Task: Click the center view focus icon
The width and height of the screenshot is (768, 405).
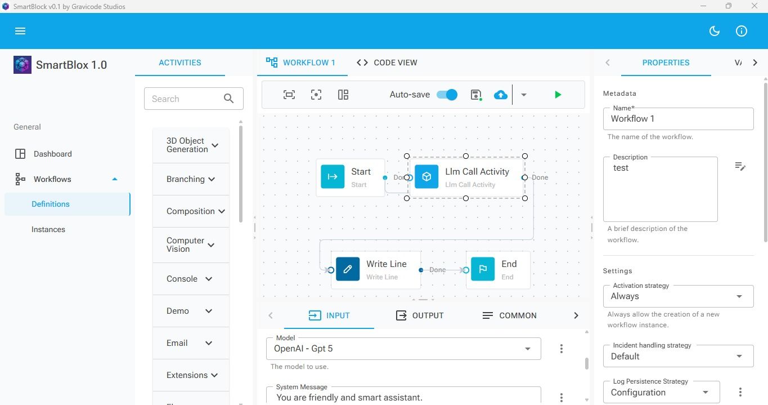Action: (x=316, y=95)
